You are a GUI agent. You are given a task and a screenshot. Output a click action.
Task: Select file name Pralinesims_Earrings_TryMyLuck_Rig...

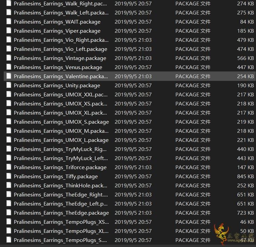point(60,149)
